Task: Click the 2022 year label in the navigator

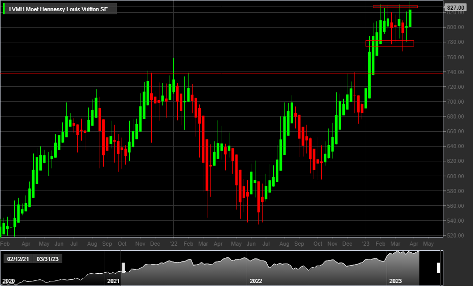Action: (256, 281)
